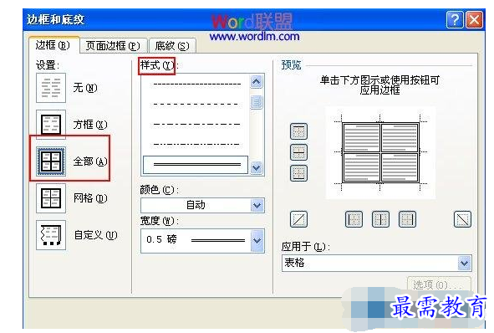
Task: Choose the double line style
Action: (196, 164)
